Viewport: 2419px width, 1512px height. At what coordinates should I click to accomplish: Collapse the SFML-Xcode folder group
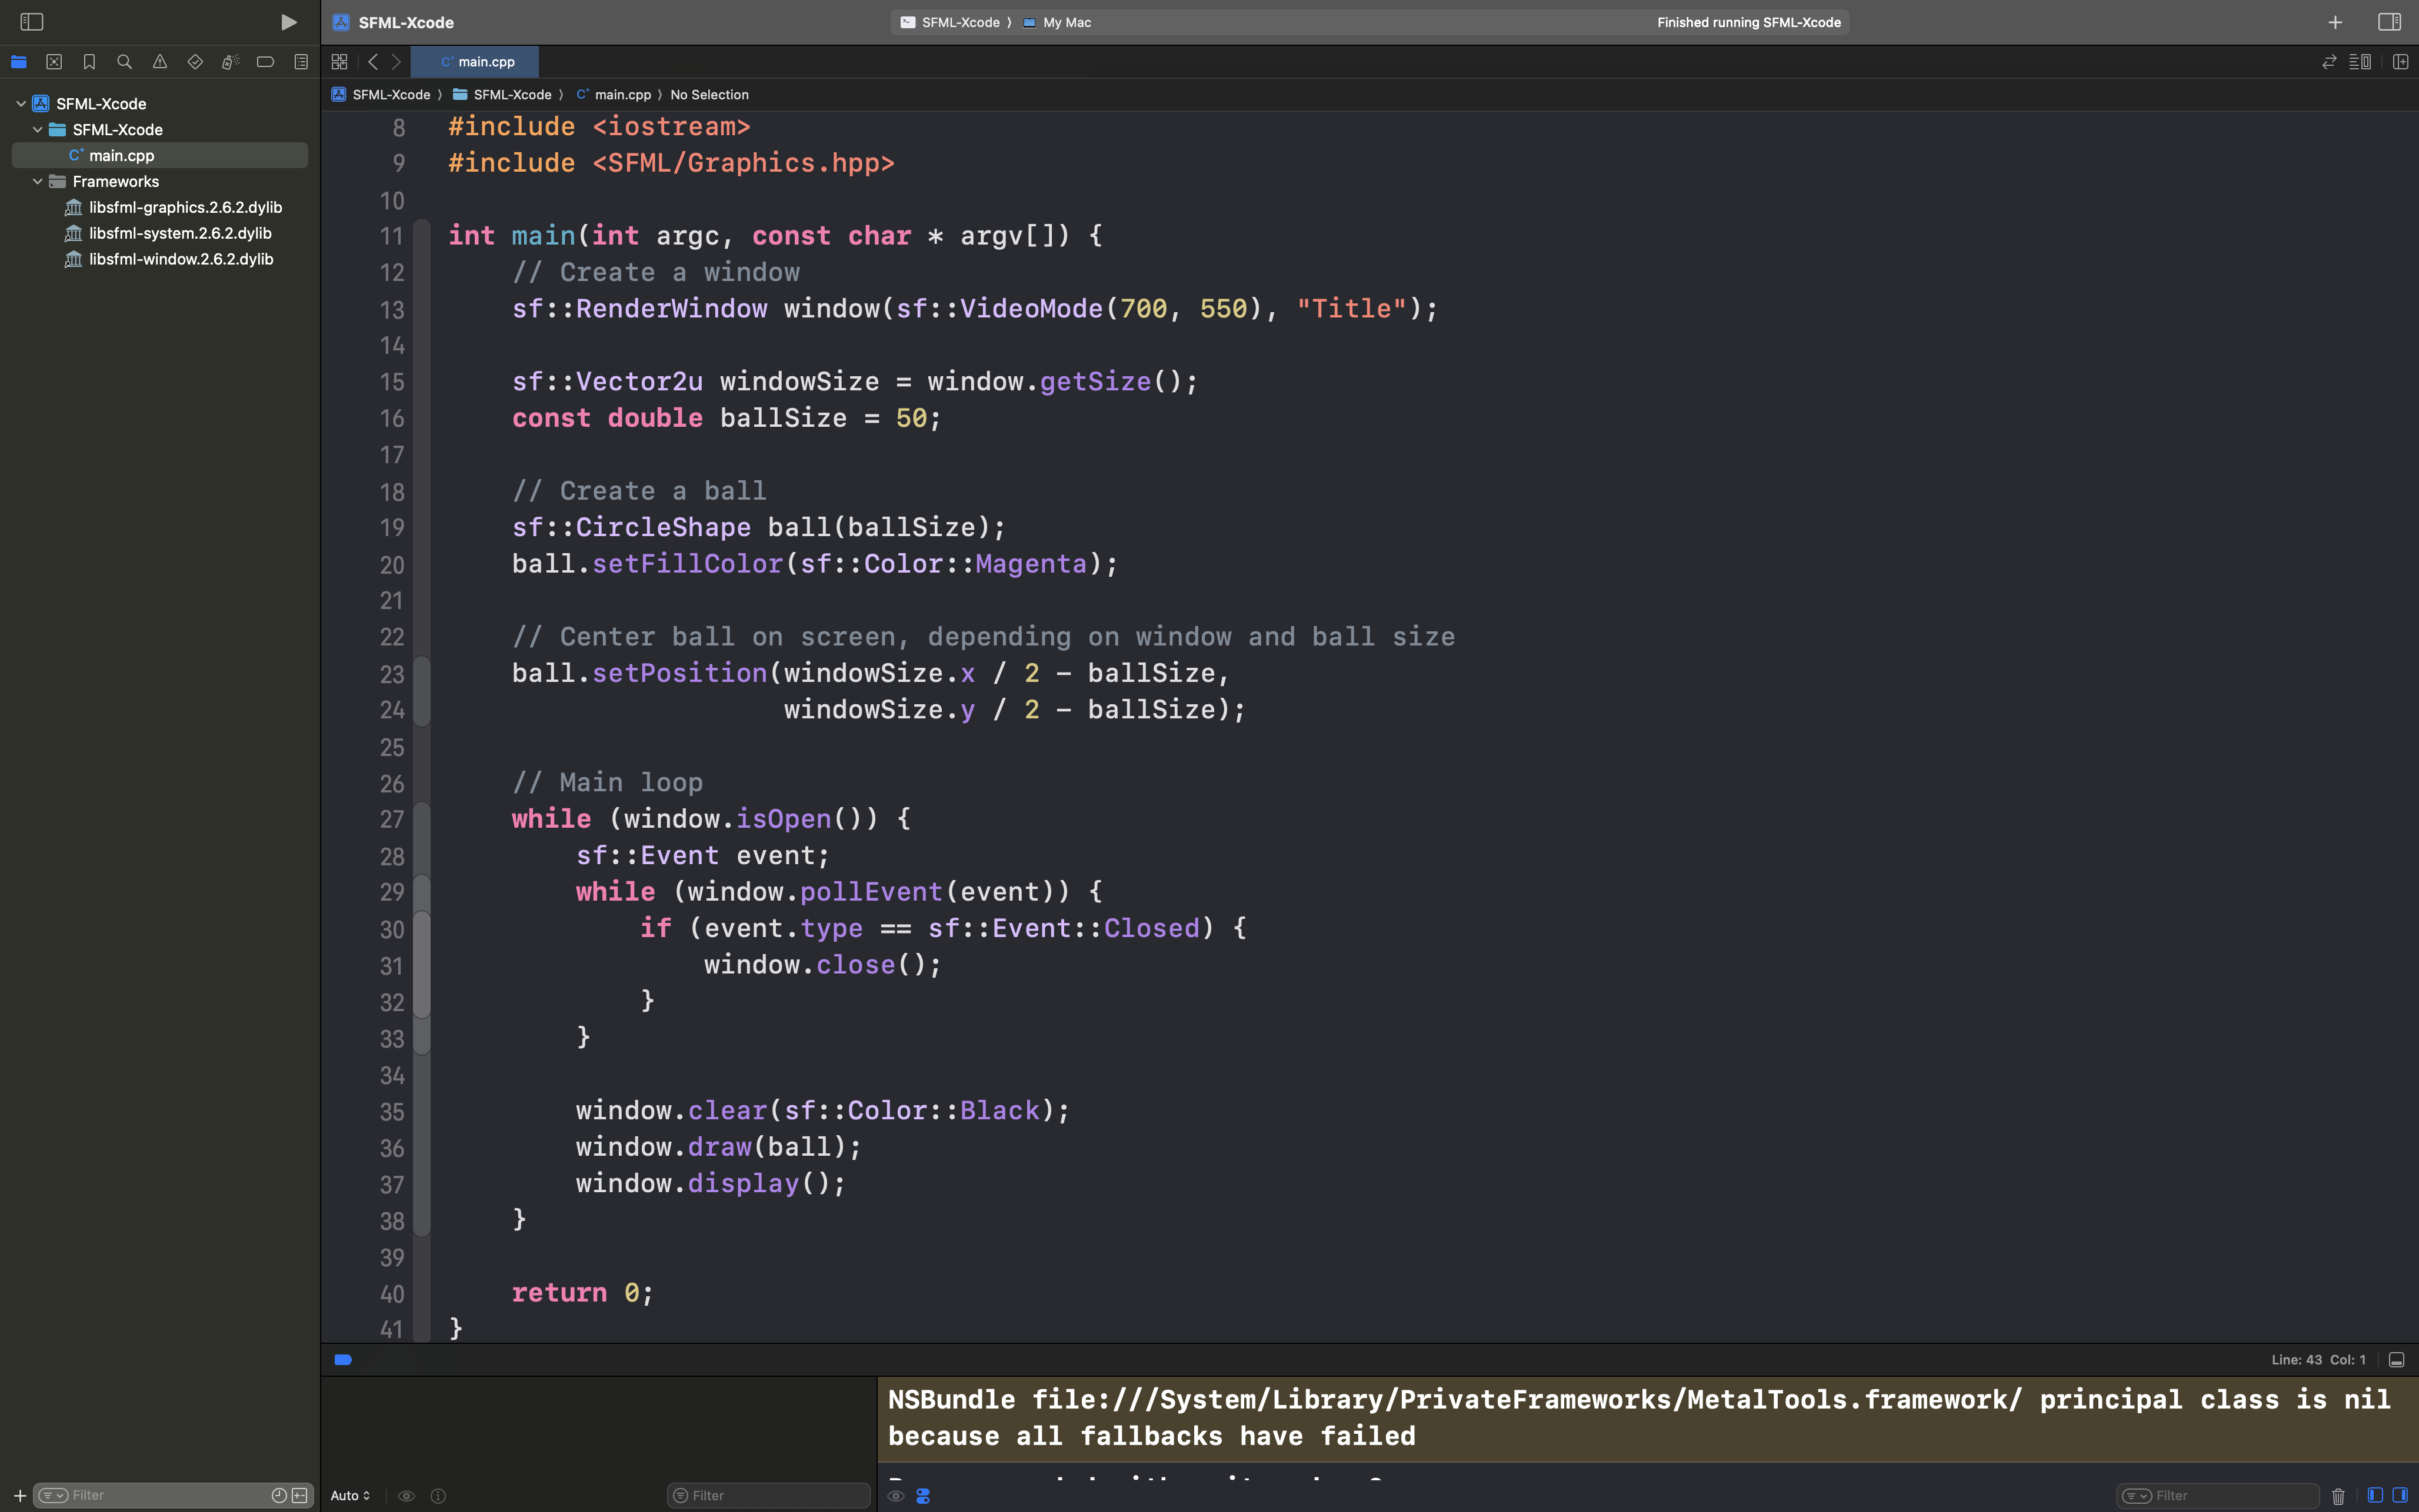[38, 130]
